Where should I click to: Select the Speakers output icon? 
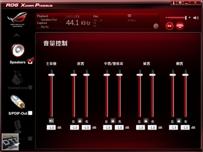pos(18,51)
